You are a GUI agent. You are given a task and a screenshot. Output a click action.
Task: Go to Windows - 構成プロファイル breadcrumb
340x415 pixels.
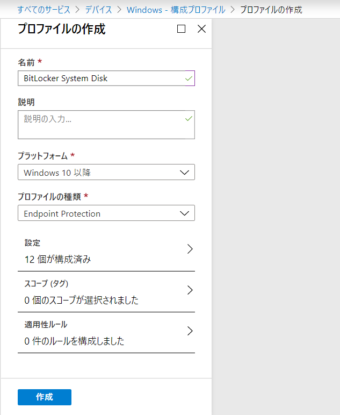(x=176, y=10)
